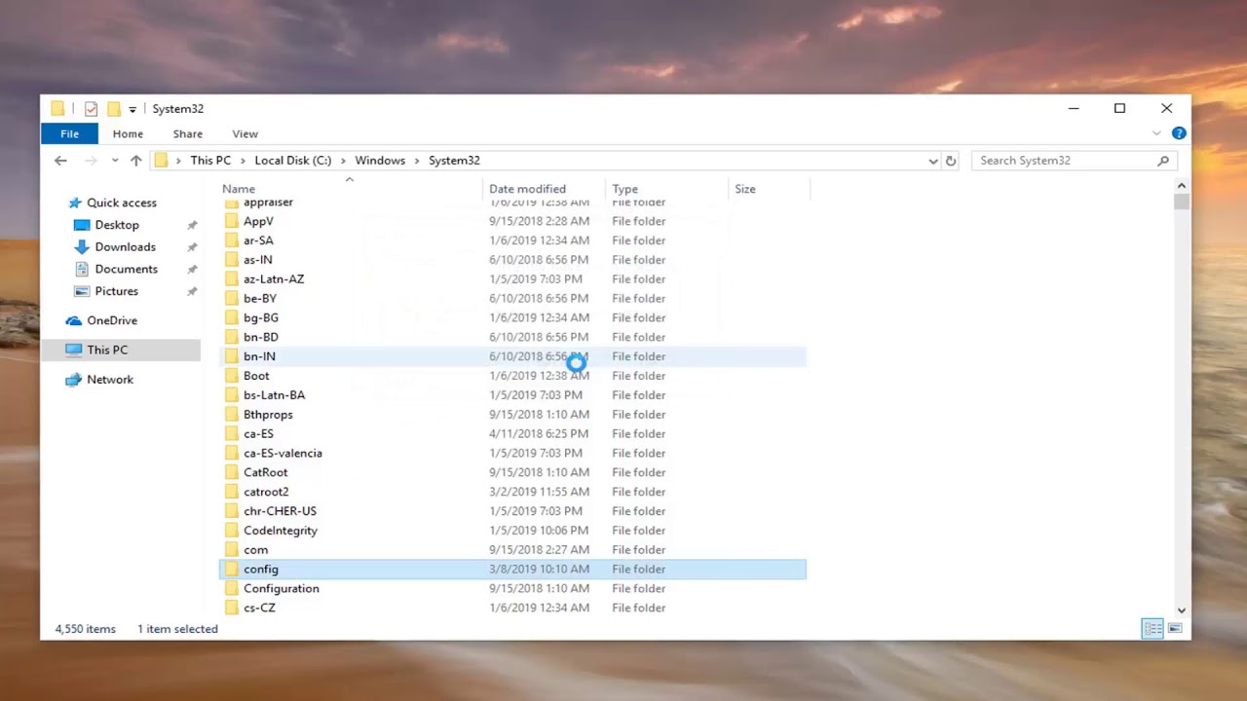Switch to the Share ribbon tab
Viewport: 1247px width, 701px height.
(x=188, y=133)
